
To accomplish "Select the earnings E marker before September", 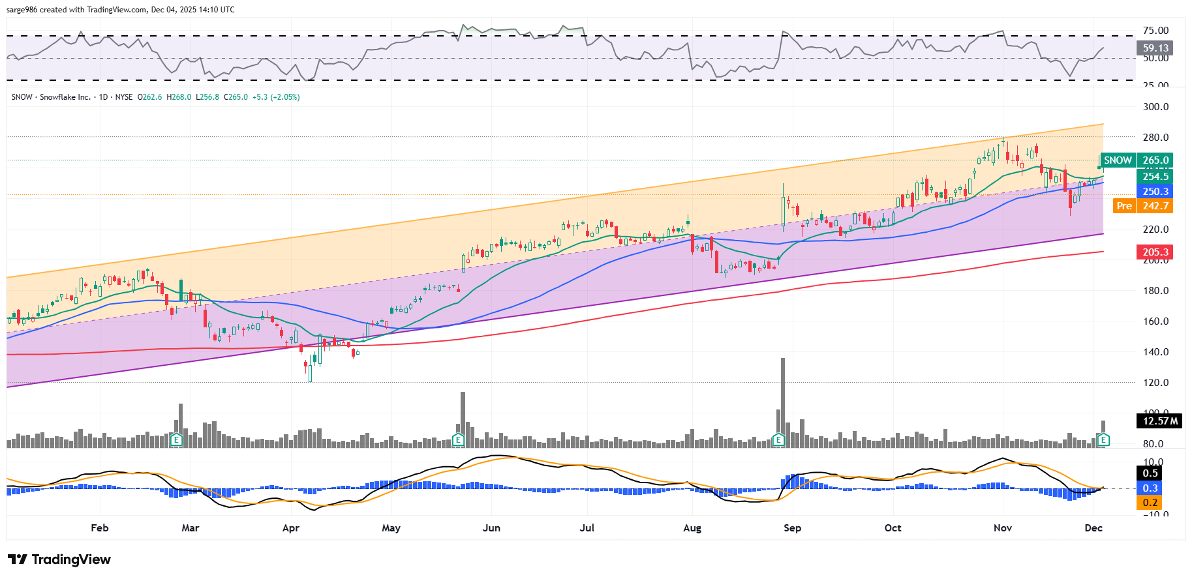I will point(778,440).
